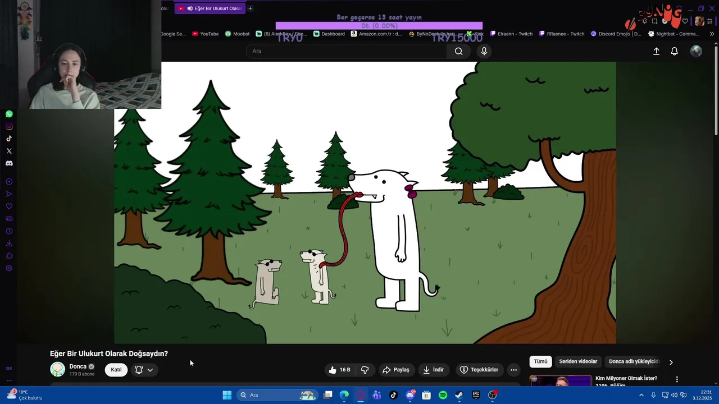
Task: Open Spotify from the taskbar
Action: tap(443, 395)
